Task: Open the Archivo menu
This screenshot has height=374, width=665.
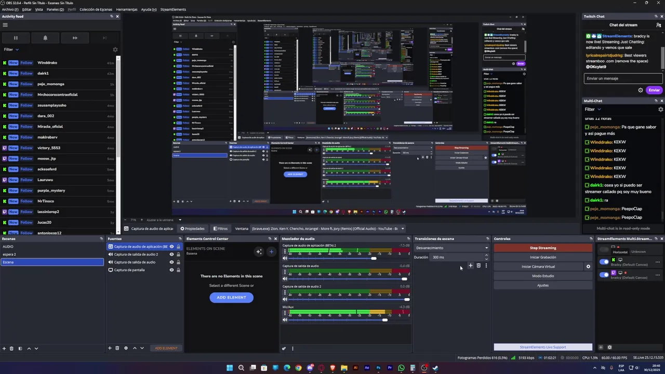Action: click(x=10, y=9)
